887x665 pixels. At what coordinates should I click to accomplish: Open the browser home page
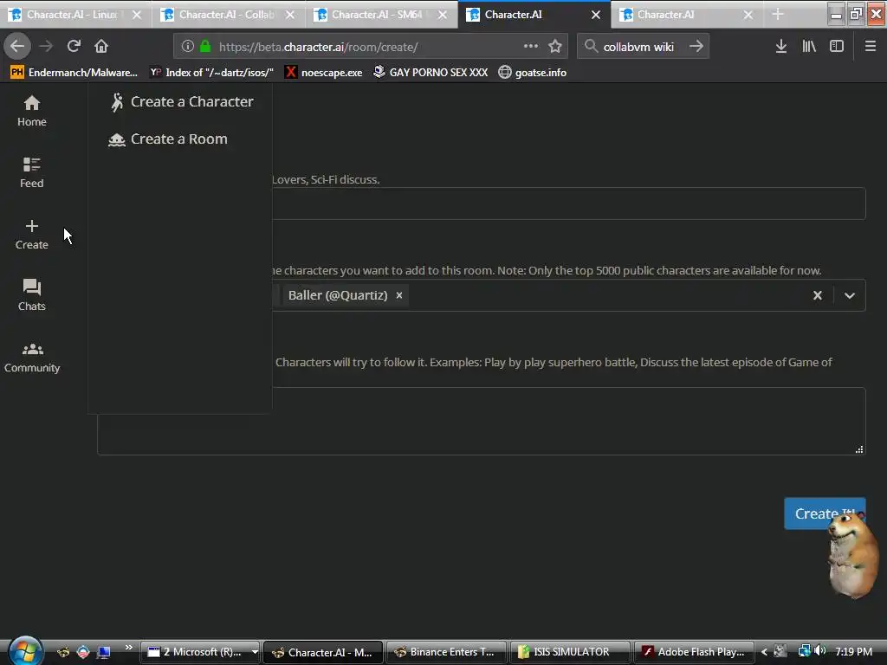[x=101, y=47]
